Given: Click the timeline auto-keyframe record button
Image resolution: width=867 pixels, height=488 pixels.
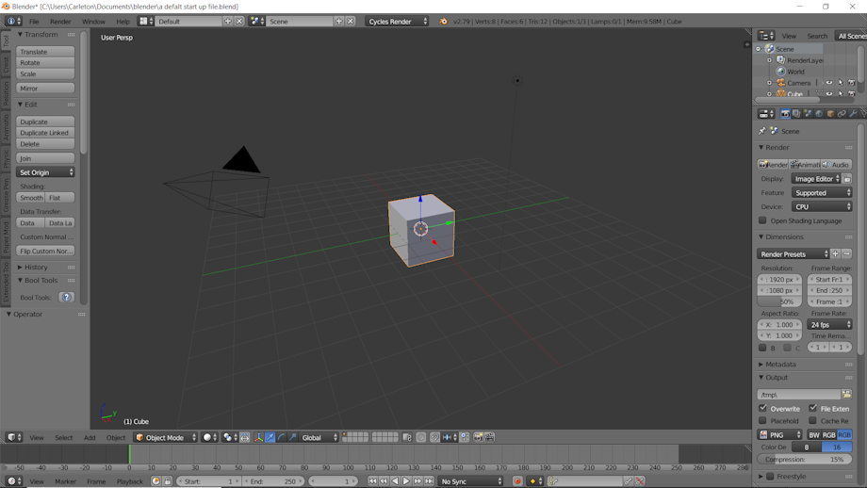Looking at the screenshot, I should (x=517, y=481).
